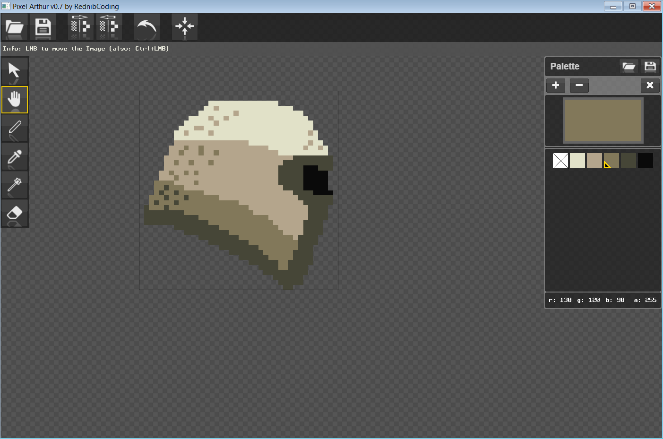
Task: Click the large current color preview box
Action: 603,121
